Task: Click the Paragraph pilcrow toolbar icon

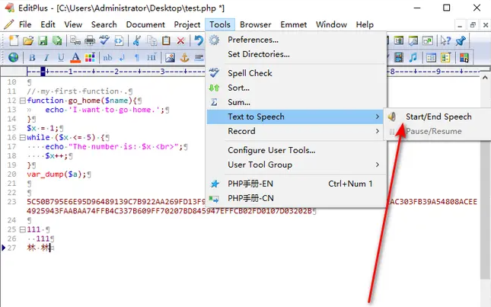Action: tap(136, 58)
